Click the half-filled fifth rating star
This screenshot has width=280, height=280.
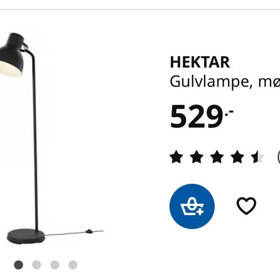pyautogui.click(x=258, y=157)
